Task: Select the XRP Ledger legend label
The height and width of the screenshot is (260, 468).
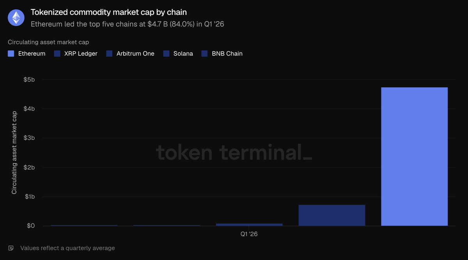Action: coord(81,54)
